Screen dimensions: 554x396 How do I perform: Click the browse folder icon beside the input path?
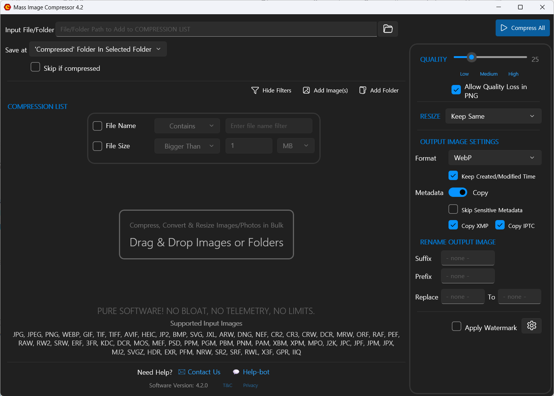[388, 29]
